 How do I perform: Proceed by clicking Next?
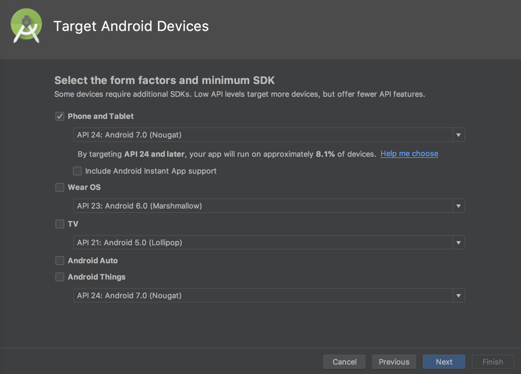coord(443,362)
